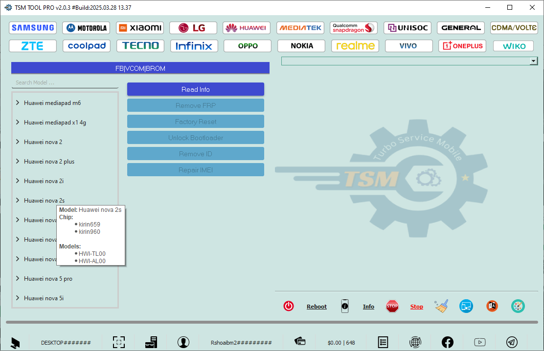544x351 pixels.
Task: Click the red power off icon
Action: [289, 306]
